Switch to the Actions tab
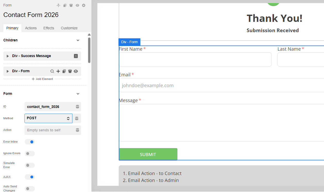The width and height of the screenshot is (324, 192). point(31,28)
